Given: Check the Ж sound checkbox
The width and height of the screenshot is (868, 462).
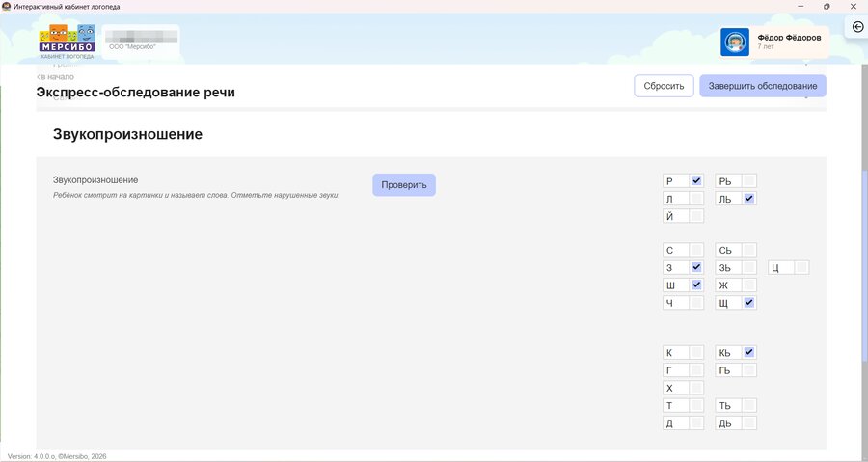Looking at the screenshot, I should point(749,285).
